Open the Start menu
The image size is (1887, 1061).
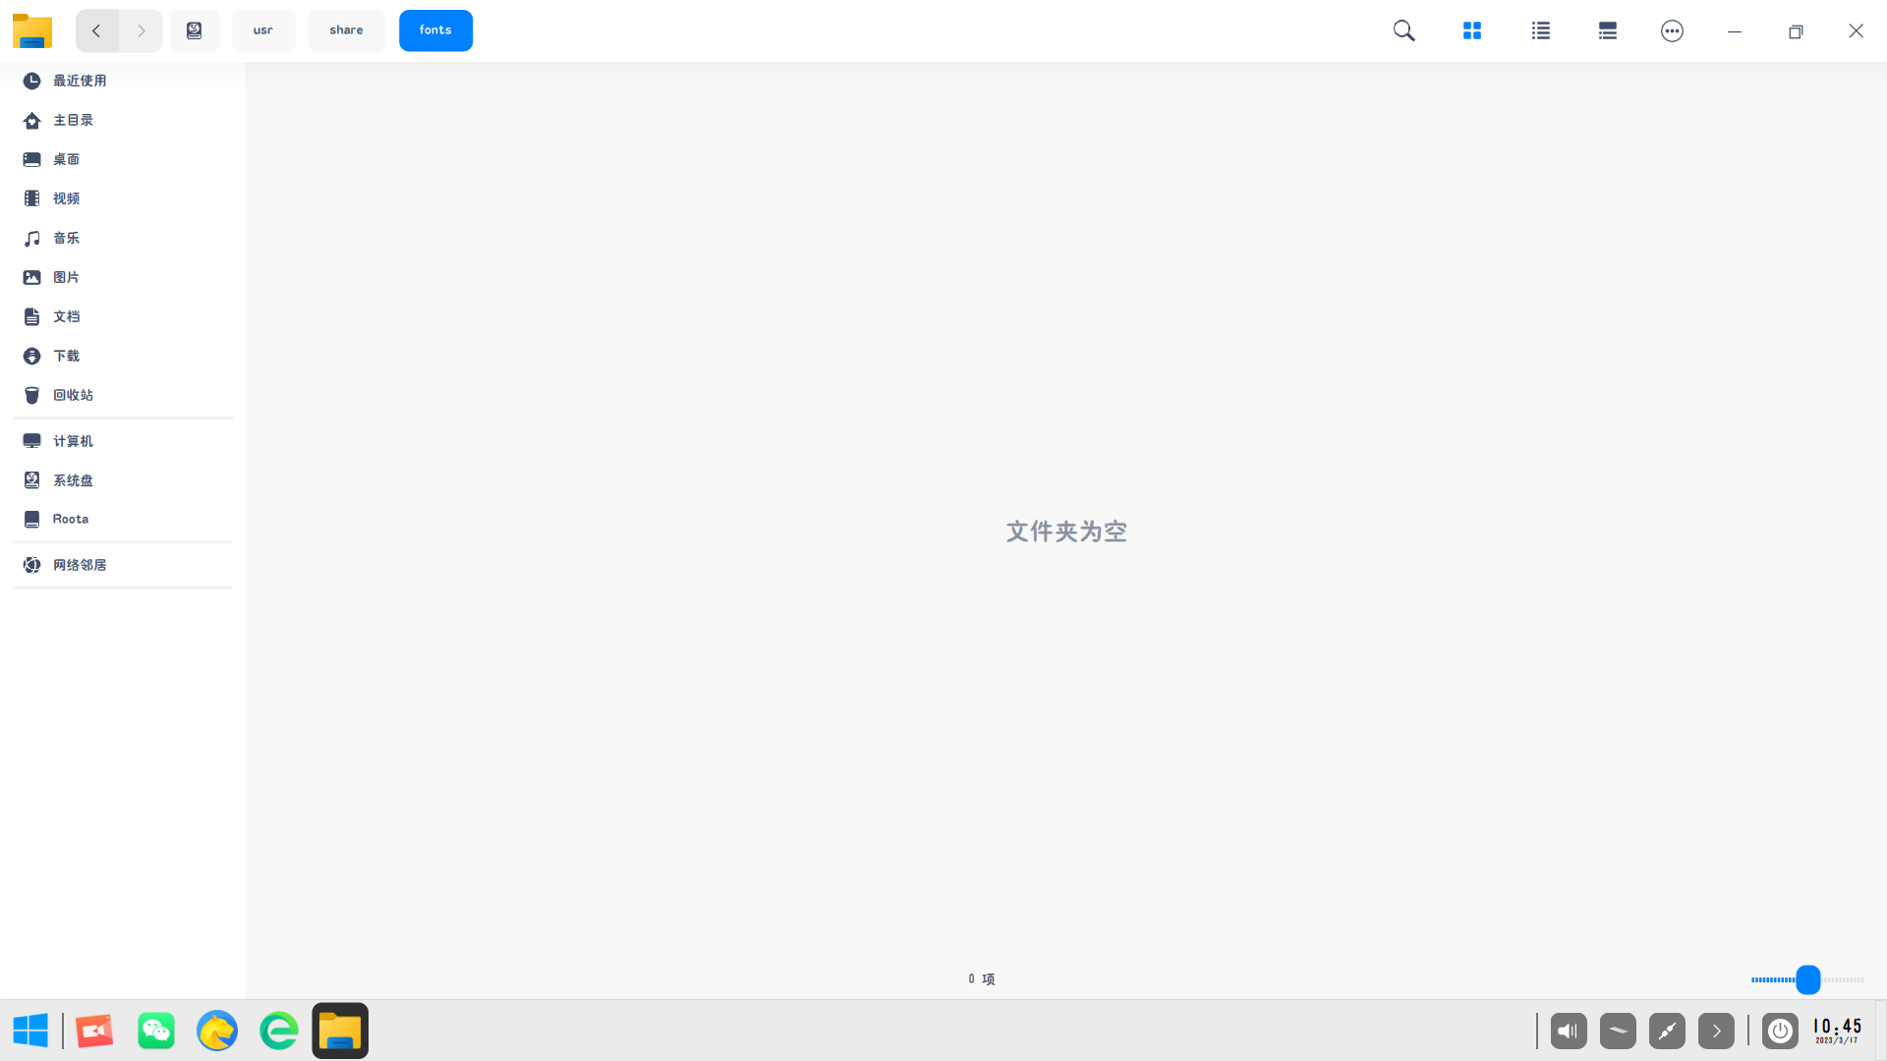[x=29, y=1031]
